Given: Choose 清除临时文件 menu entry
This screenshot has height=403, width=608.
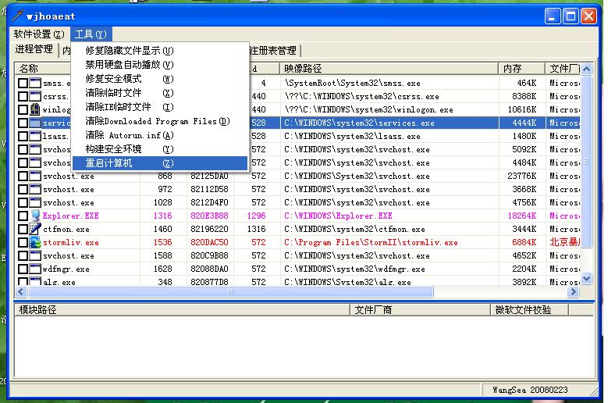Looking at the screenshot, I should coord(114,93).
